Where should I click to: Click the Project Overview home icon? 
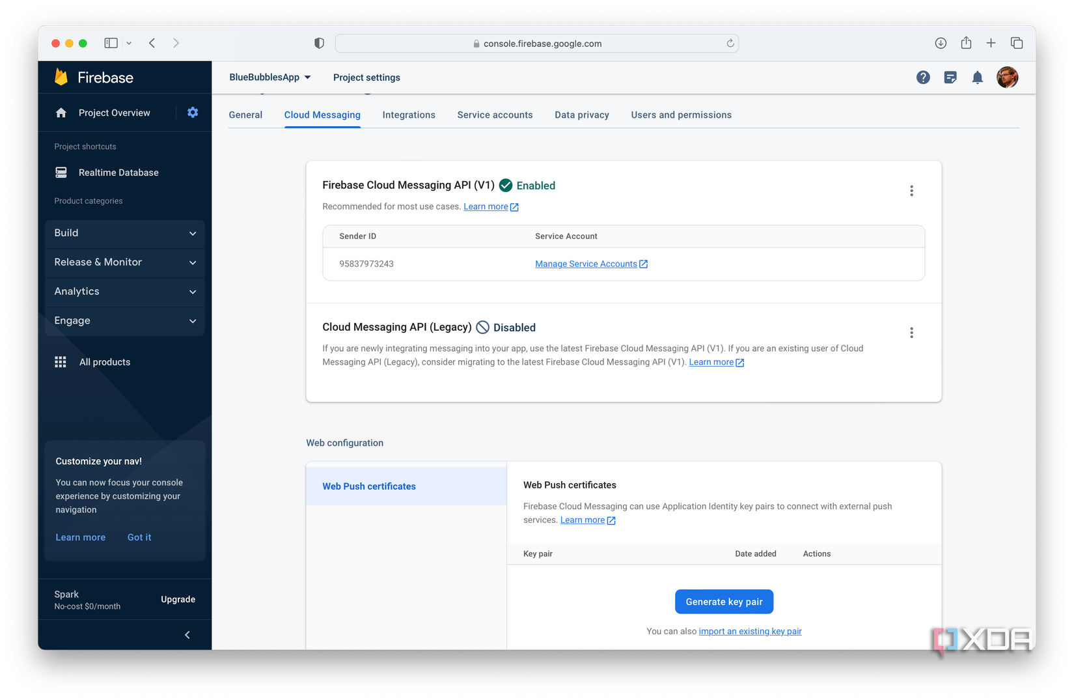coord(61,113)
